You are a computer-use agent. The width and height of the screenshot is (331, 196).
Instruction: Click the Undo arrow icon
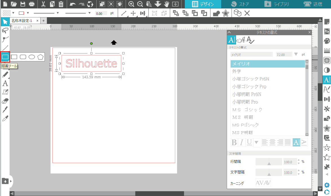(73, 4)
